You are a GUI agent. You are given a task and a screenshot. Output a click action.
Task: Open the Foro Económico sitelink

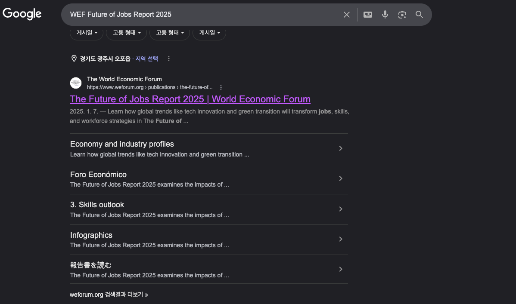98,175
